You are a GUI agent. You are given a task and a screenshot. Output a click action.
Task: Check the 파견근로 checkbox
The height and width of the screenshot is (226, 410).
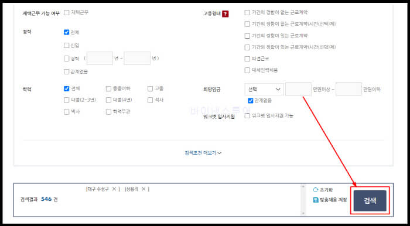(247, 59)
